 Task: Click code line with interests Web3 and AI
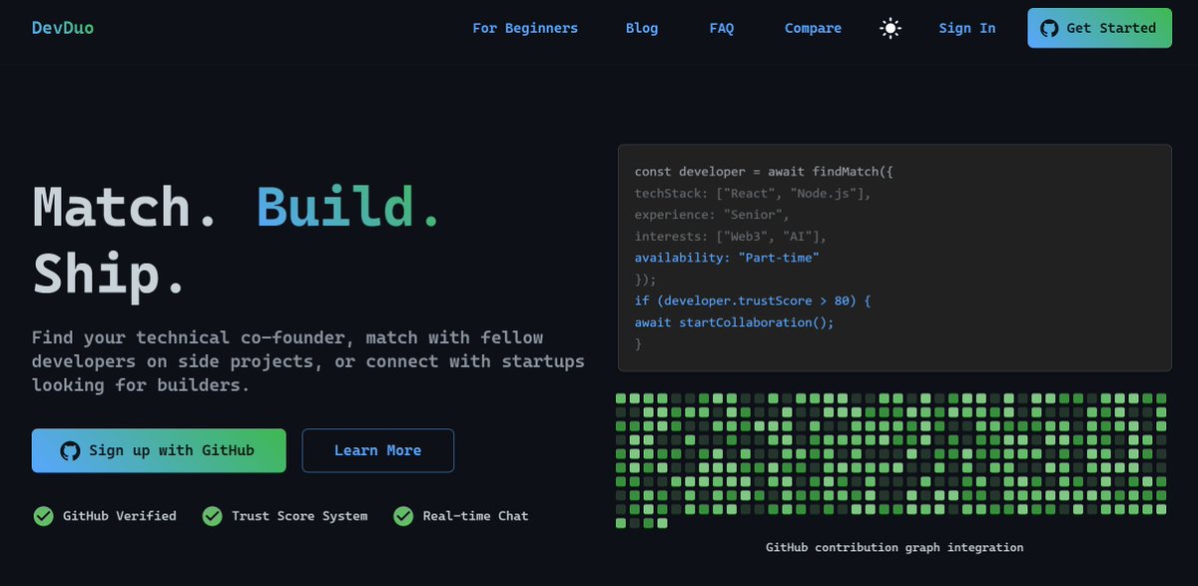(731, 237)
